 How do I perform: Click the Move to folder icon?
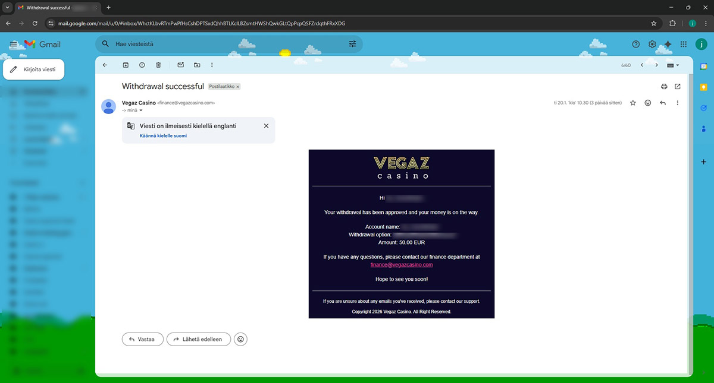[197, 65]
